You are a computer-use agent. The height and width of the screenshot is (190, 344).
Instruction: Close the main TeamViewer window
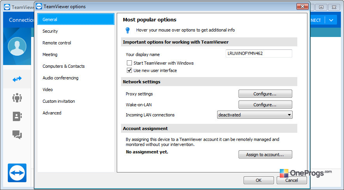[x=334, y=7]
